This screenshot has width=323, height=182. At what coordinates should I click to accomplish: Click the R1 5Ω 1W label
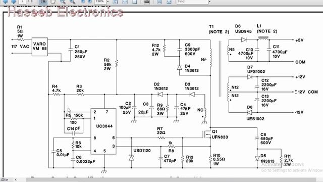click(x=20, y=31)
